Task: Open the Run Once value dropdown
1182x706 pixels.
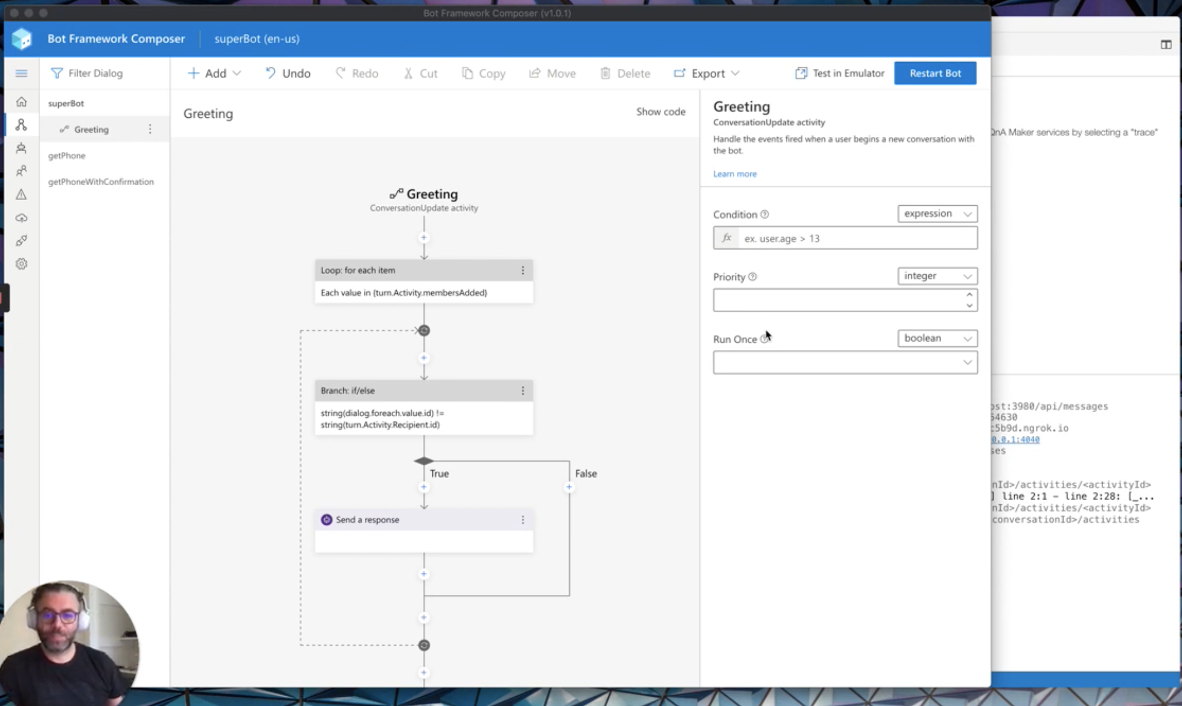Action: (845, 362)
